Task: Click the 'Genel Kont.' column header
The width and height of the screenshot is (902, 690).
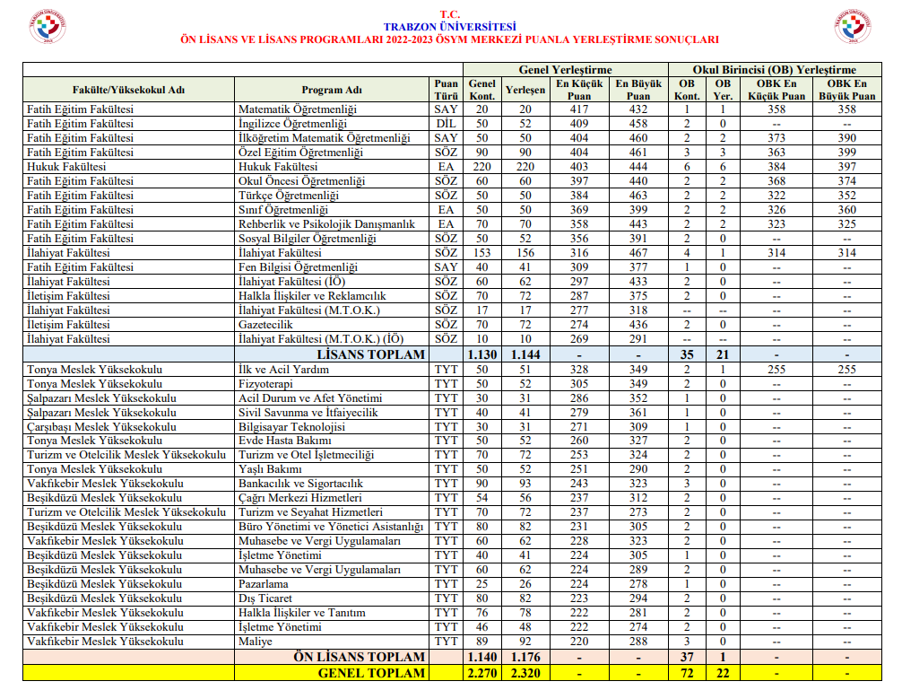Action: tap(482, 90)
